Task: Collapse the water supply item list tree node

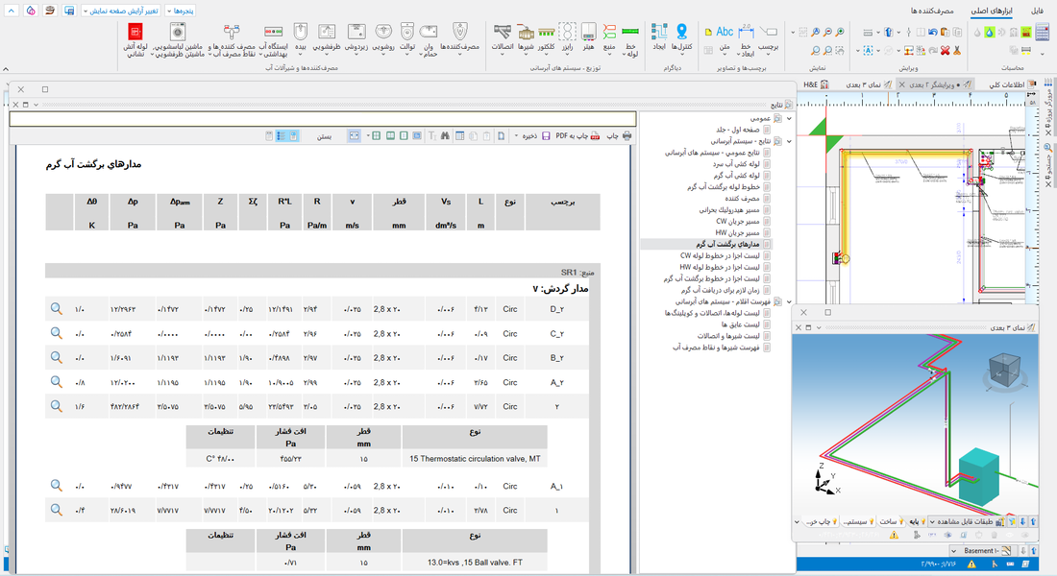Action: [789, 301]
